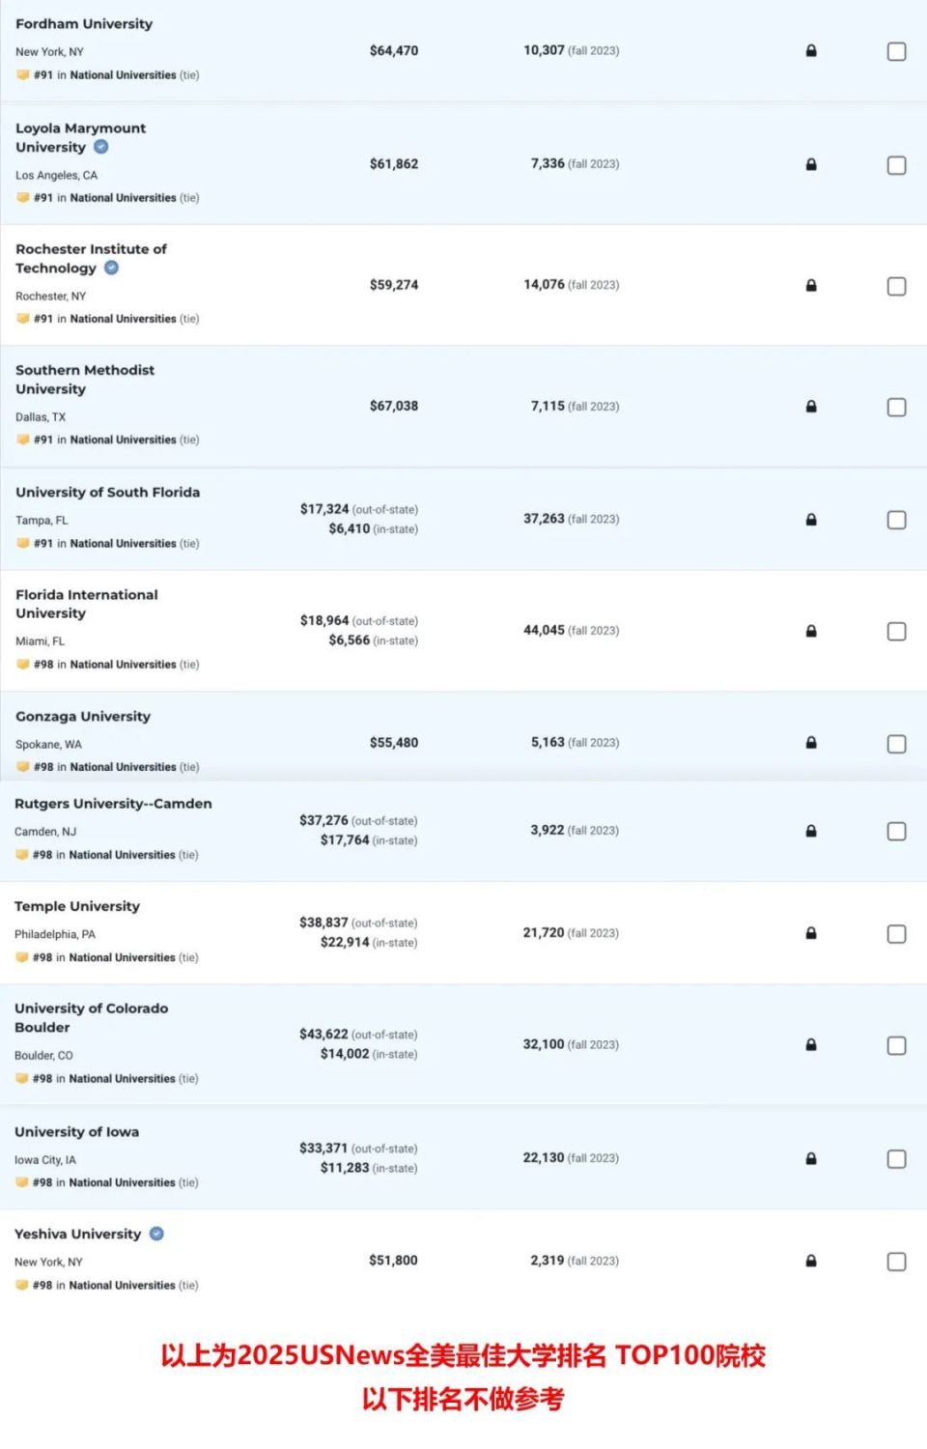Open the Gonzaga University page
The width and height of the screenshot is (927, 1449).
[x=82, y=716]
